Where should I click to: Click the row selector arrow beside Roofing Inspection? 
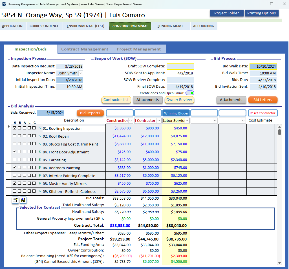pos(8,127)
